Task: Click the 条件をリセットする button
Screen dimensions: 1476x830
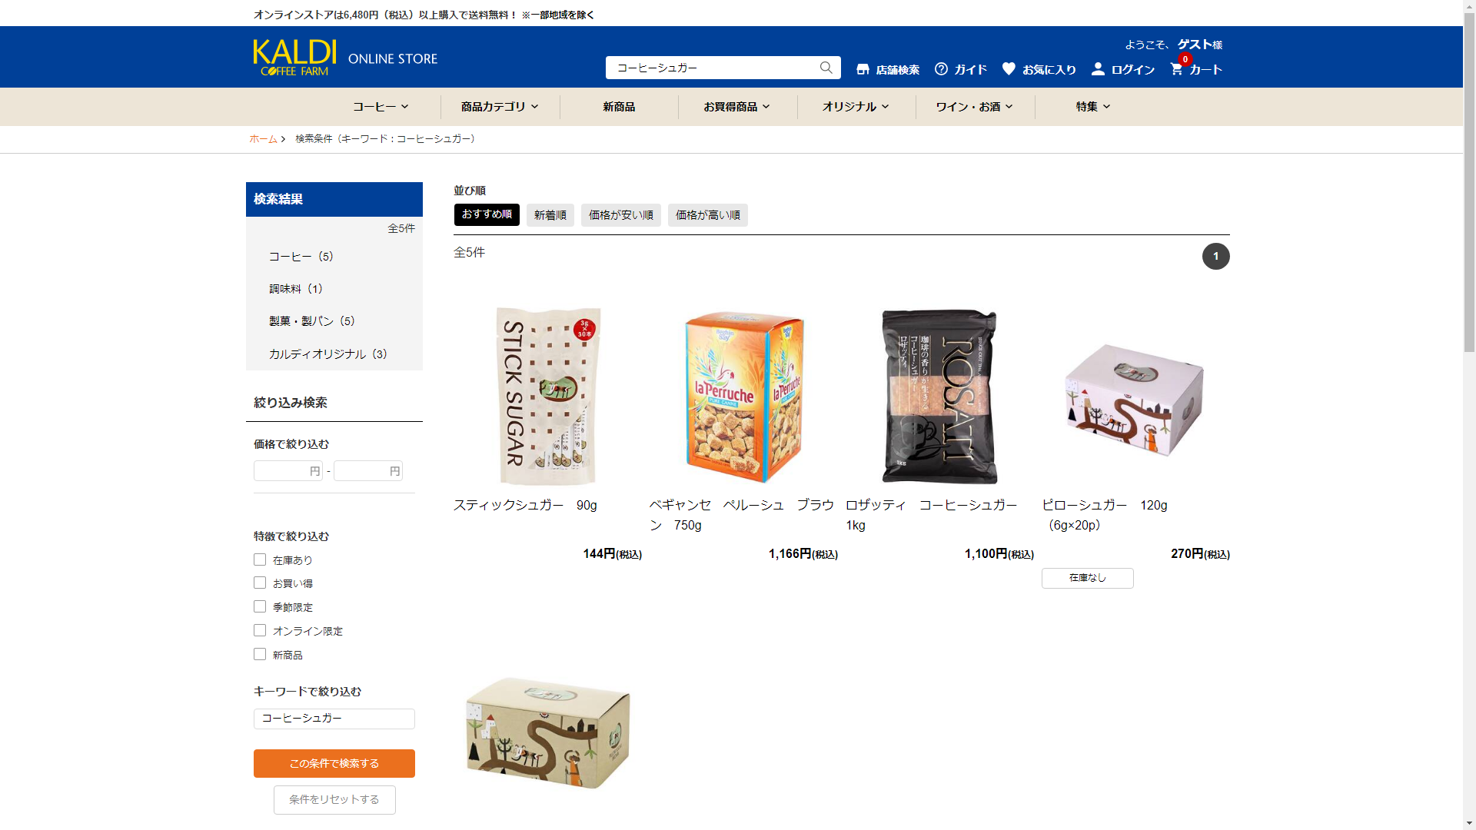Action: click(334, 799)
